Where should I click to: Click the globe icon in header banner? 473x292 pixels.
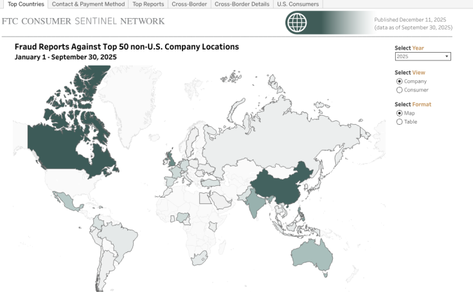297,23
